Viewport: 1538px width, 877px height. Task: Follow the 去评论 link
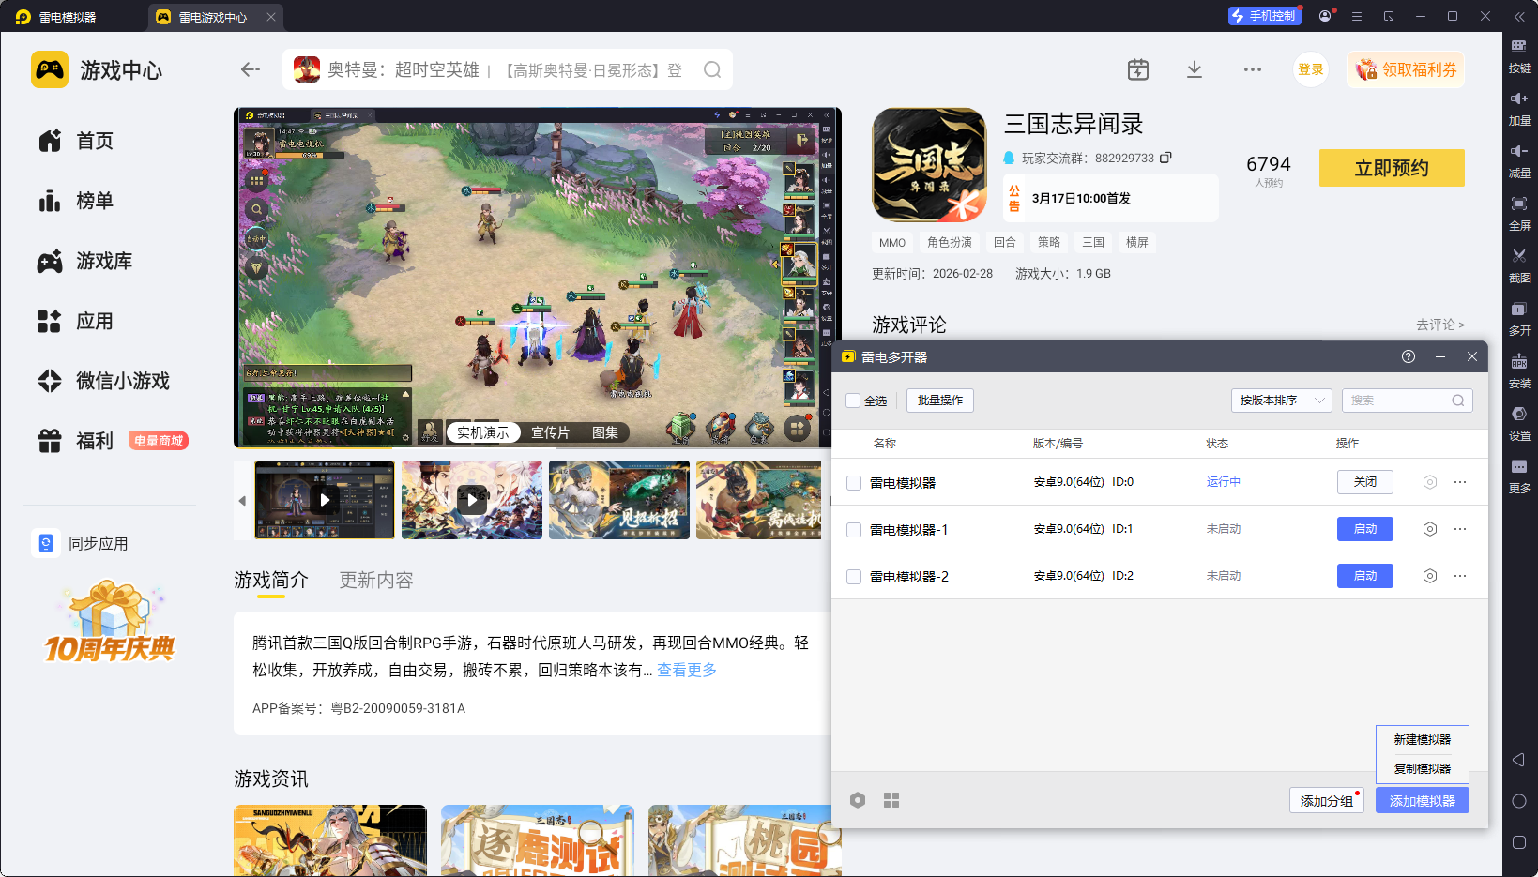[x=1440, y=325]
